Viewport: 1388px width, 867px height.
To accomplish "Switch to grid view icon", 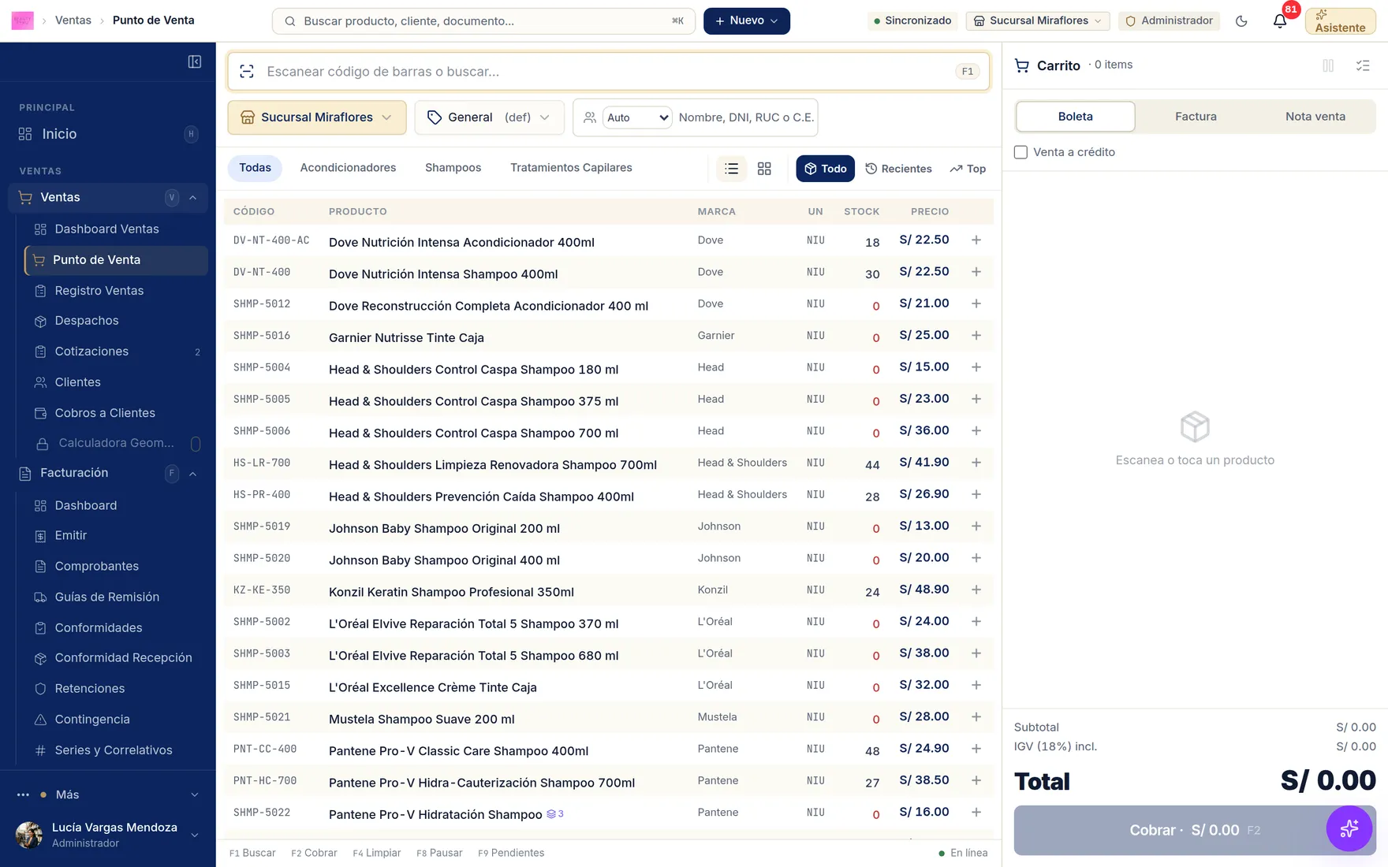I will coord(764,169).
